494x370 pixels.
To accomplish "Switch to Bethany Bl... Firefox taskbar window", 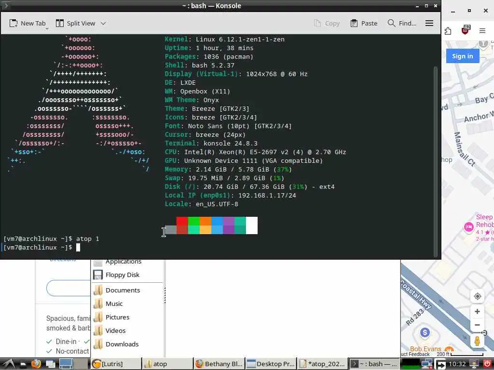I will click(x=220, y=364).
